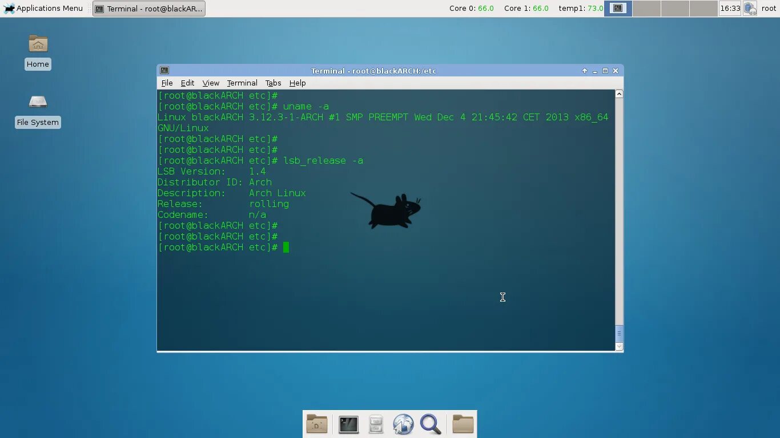The width and height of the screenshot is (780, 438).
Task: Click the terminal scrollbar thumb
Action: [619, 334]
